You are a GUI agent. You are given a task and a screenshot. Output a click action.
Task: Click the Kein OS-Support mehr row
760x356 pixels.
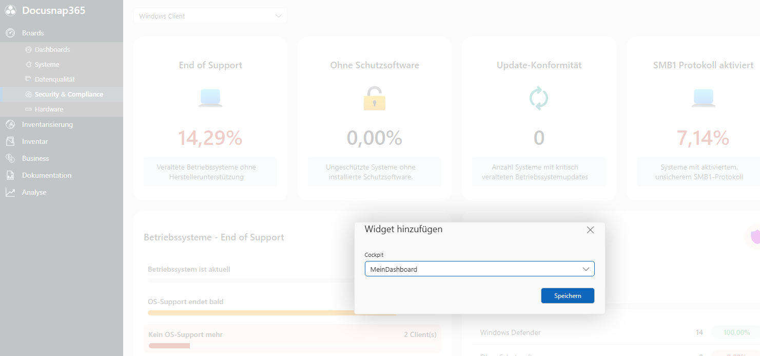pyautogui.click(x=293, y=339)
